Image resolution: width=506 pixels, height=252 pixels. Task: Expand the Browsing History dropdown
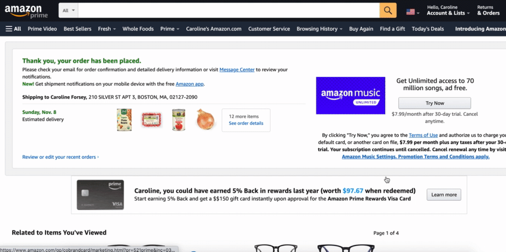pyautogui.click(x=319, y=29)
